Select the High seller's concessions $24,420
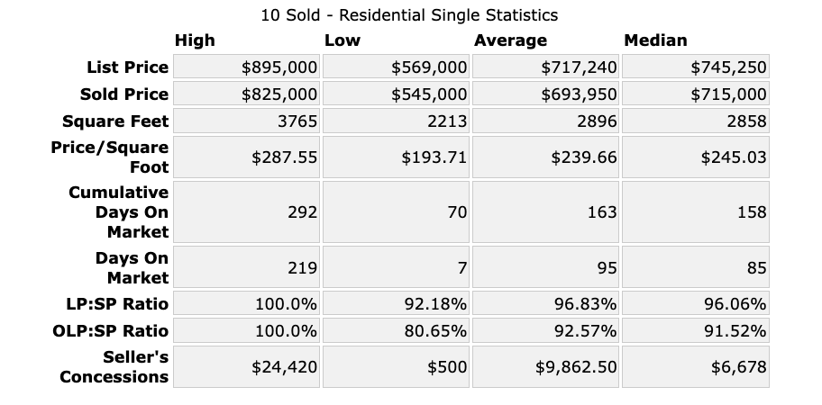822x405 pixels. pos(284,366)
